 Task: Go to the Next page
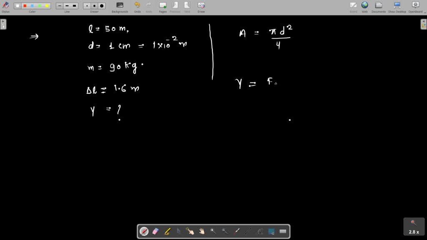click(x=187, y=7)
